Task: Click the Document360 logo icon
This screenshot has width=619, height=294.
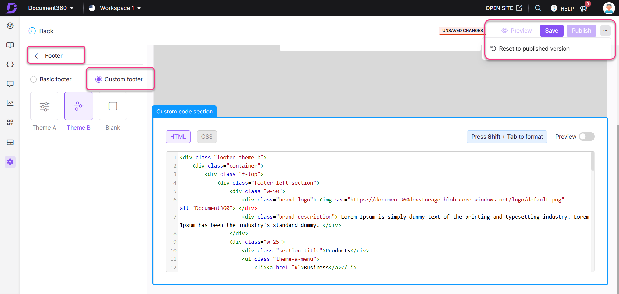Action: [12, 8]
